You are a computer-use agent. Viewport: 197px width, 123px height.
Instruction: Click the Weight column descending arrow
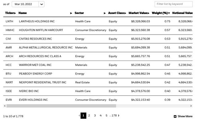(x=169, y=13)
